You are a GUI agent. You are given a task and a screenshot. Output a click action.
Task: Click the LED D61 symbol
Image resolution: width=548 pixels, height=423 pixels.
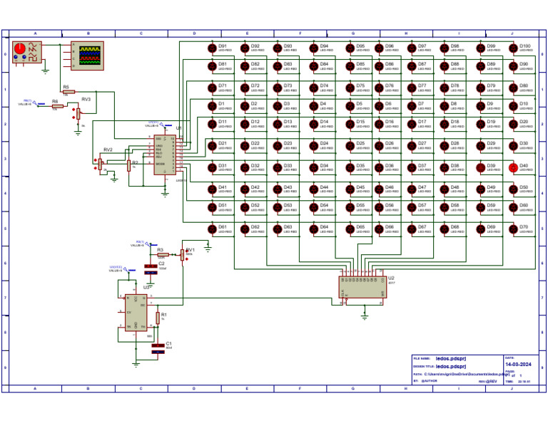click(212, 229)
